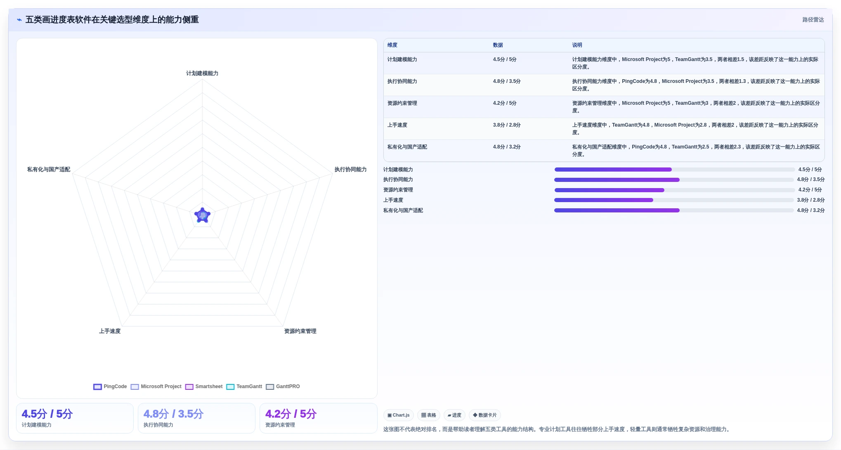Click the Chart.js tag chip
This screenshot has height=450, width=841.
click(x=399, y=415)
